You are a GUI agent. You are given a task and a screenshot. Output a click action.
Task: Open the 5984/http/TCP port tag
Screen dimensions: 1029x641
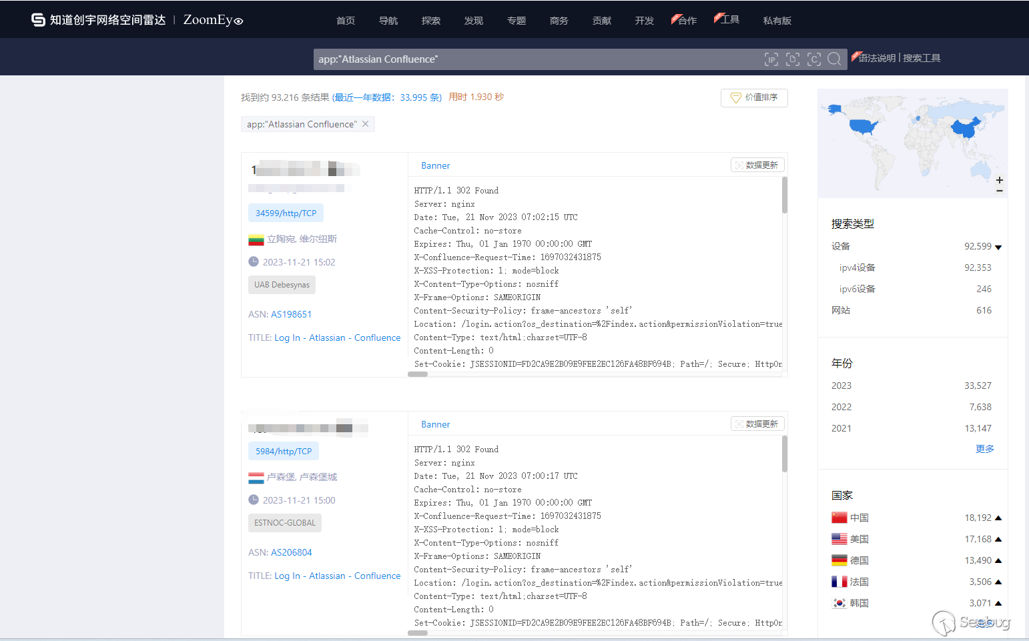[x=284, y=451]
